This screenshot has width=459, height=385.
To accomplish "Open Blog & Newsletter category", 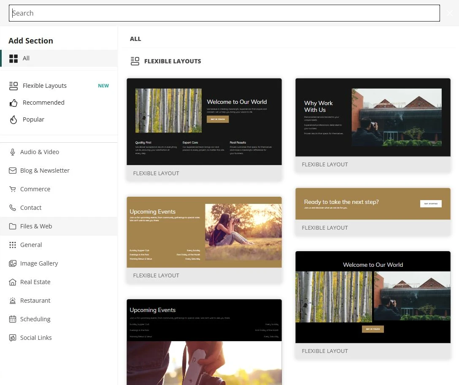I will pos(45,171).
